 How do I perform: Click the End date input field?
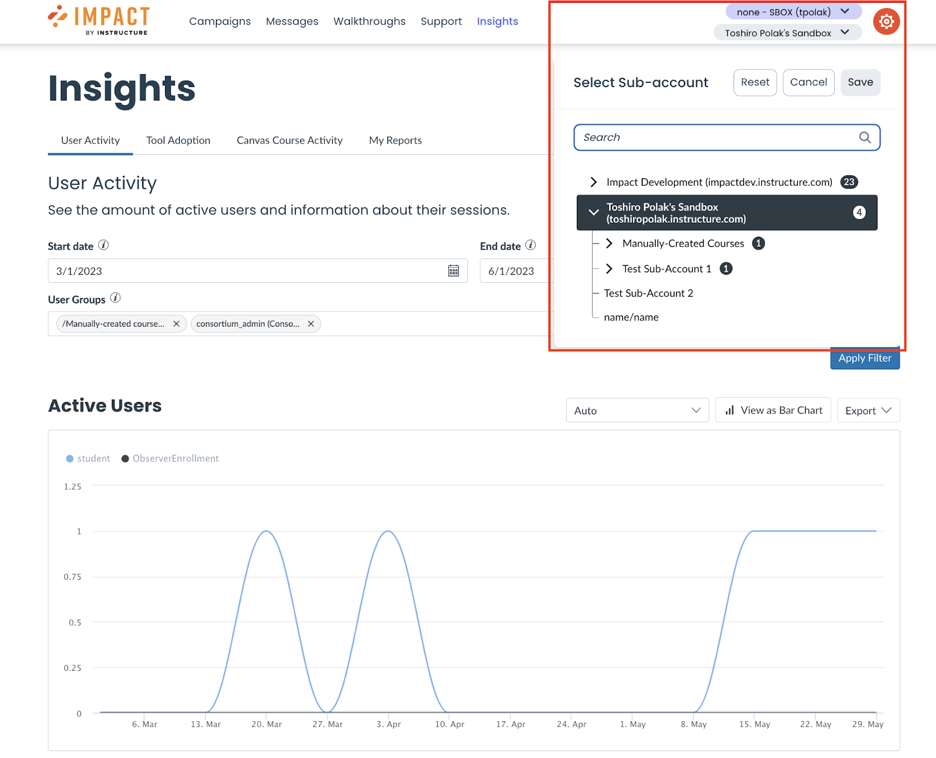click(x=515, y=271)
